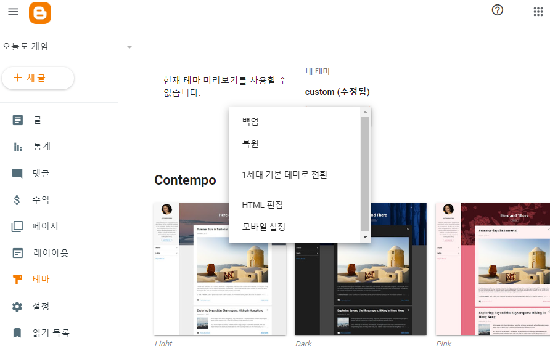
Task: Click the 댓글 speech bubble icon
Action: 17,174
